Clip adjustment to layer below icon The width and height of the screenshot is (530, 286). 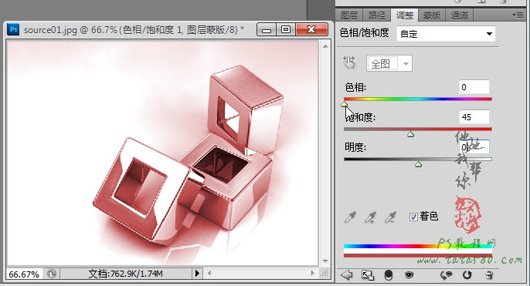tap(389, 275)
